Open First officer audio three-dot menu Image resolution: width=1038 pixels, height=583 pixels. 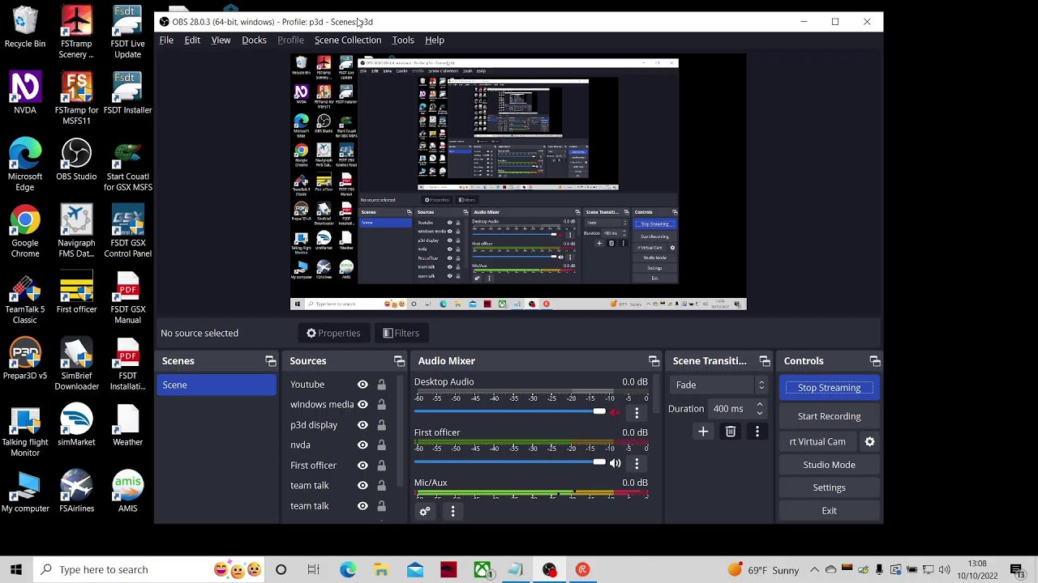tap(637, 463)
